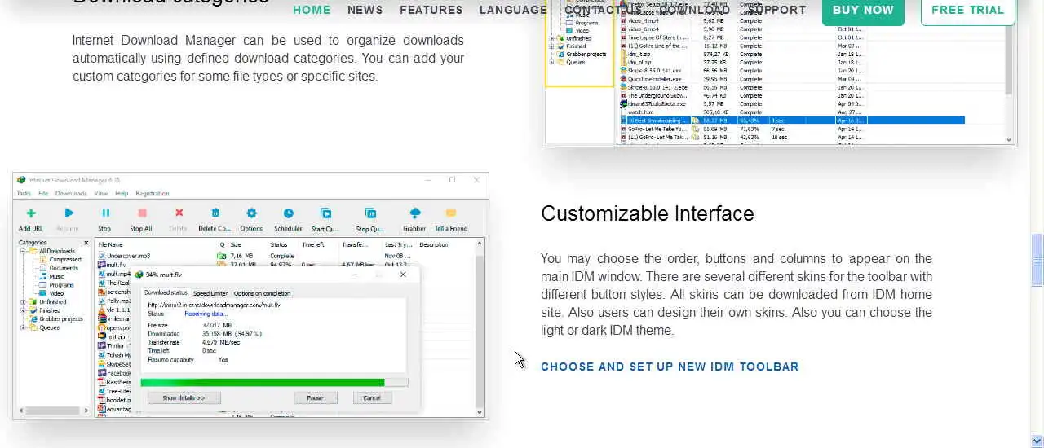This screenshot has width=1044, height=448.
Task: Click the Stop All toolbar icon
Action: click(x=141, y=213)
